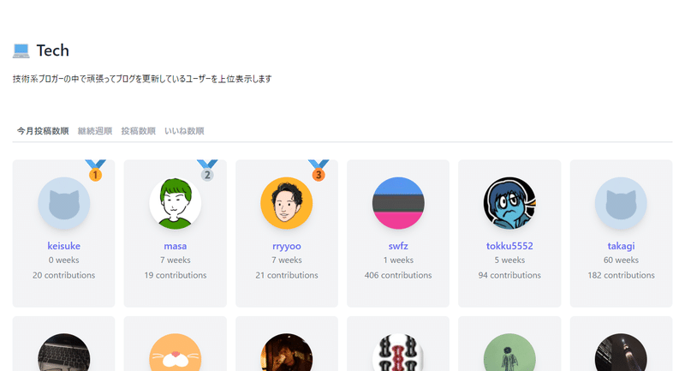Click the text '0 weeks'

click(x=63, y=260)
